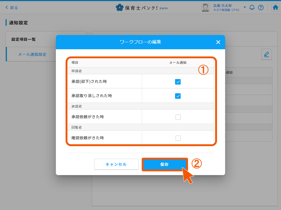Close the ワークフローの編集 dialog with X
The image size is (281, 210).
[218, 42]
